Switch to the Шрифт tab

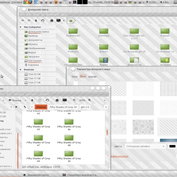pos(92,77)
